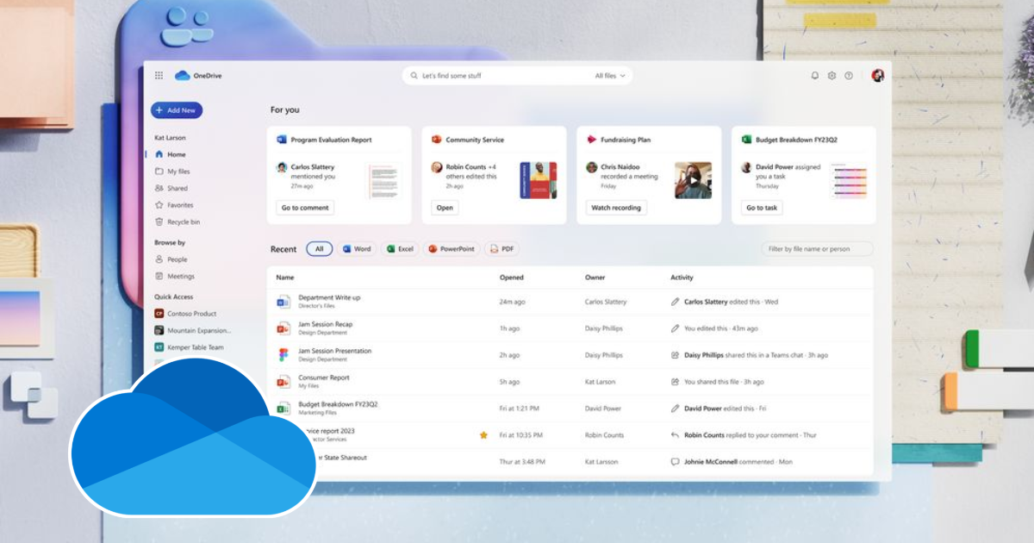The height and width of the screenshot is (543, 1034).
Task: Click the Excel icon on Budget Breakdown card
Action: (747, 140)
